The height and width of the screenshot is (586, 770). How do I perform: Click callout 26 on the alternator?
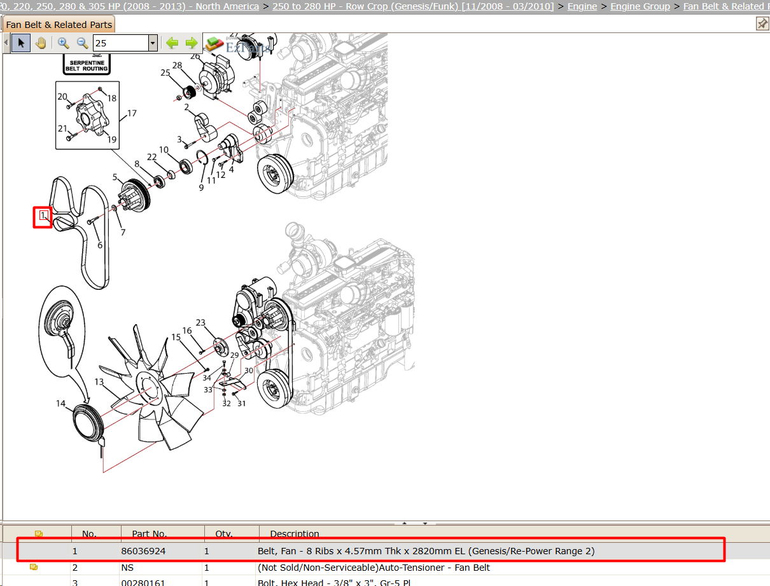(x=195, y=56)
